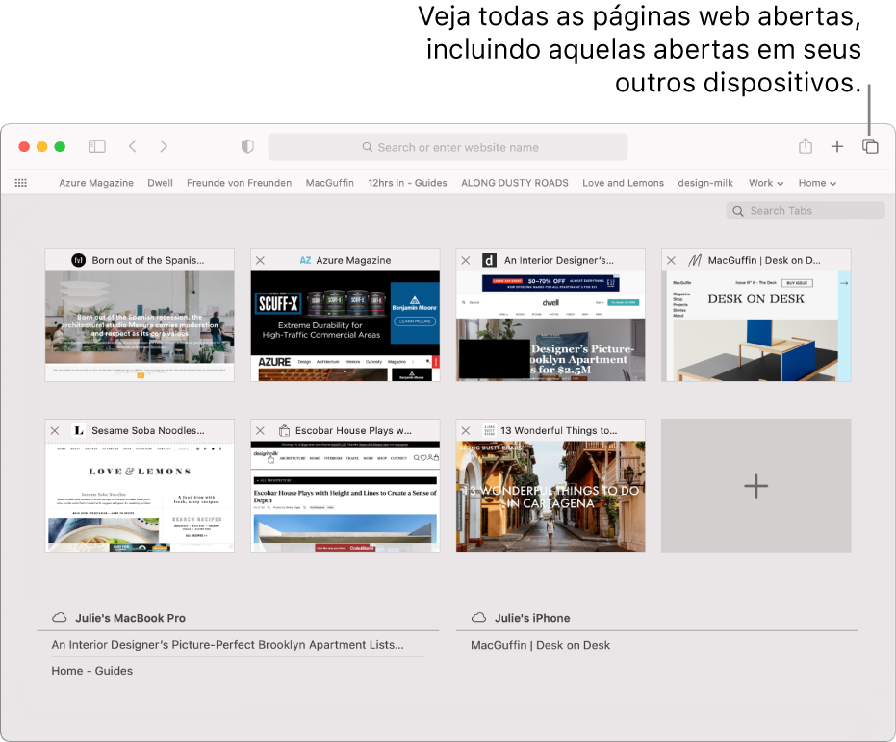Click the tab overview icon

pos(870,147)
